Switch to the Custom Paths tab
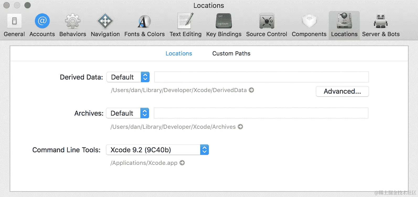This screenshot has width=418, height=197. click(231, 53)
